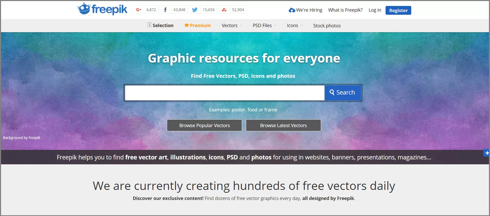This screenshot has height=216, width=490.
Task: Click the blue plus tab on right edge
Action: (487, 153)
